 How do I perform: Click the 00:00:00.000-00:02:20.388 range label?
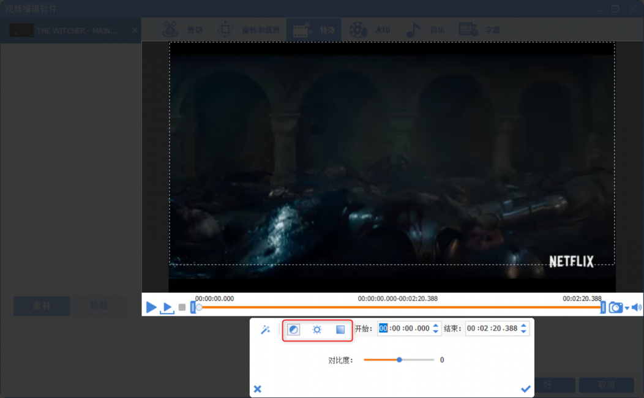397,299
